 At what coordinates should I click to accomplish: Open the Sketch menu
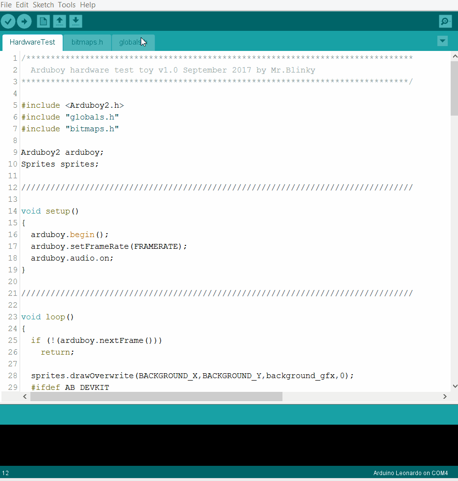(x=44, y=5)
